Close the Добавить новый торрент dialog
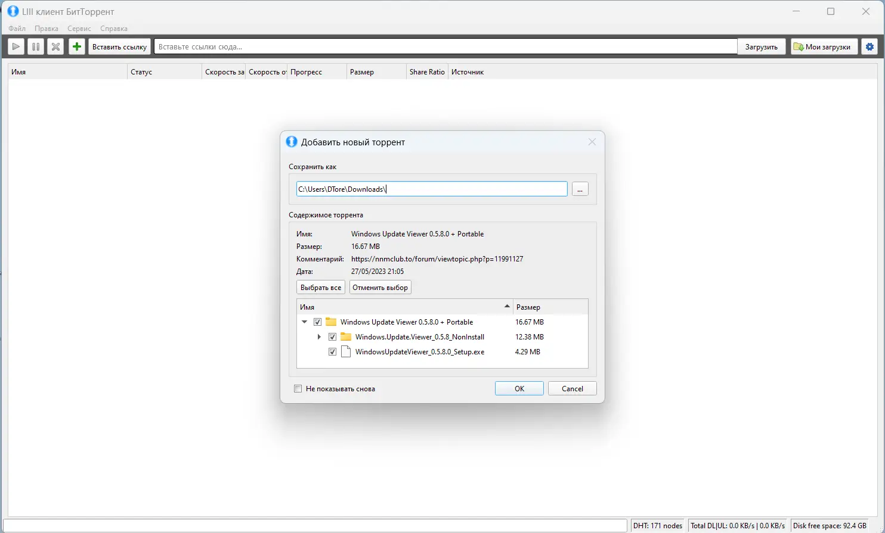Screen dimensions: 885x533 point(592,142)
